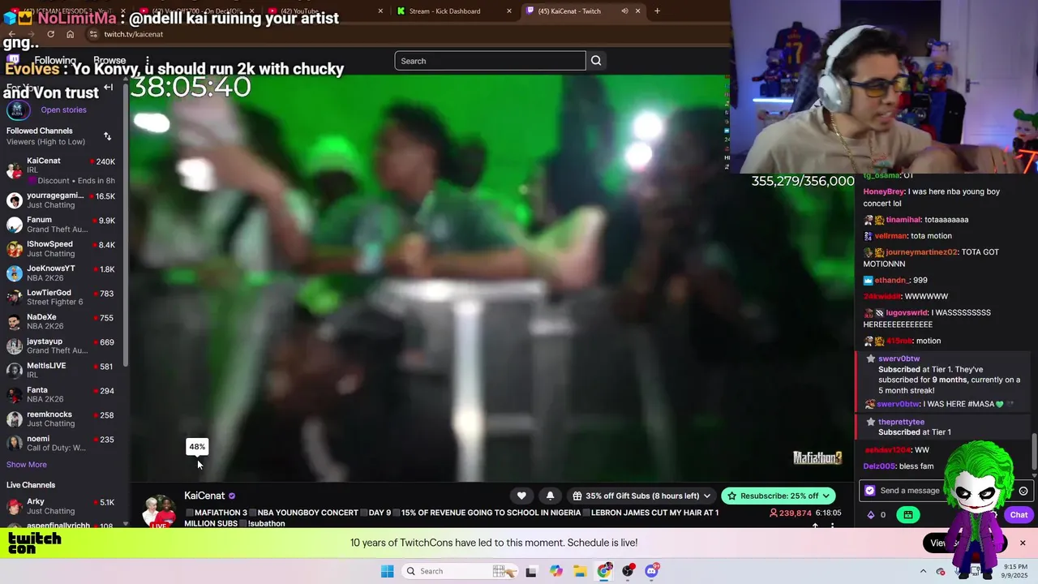Click the HoneyBrey username in chat
Image resolution: width=1038 pixels, height=584 pixels.
pos(883,192)
